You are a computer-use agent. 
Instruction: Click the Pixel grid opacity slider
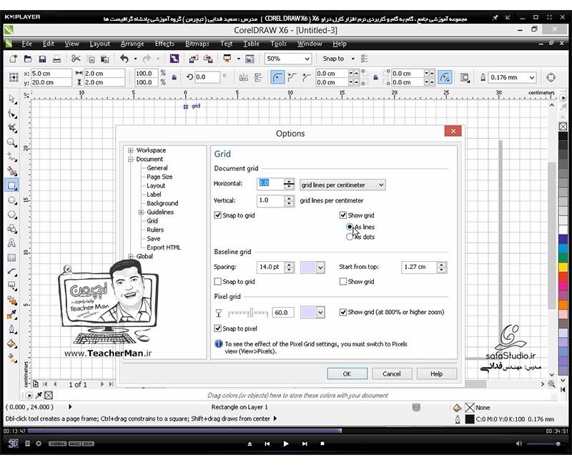pyautogui.click(x=248, y=313)
